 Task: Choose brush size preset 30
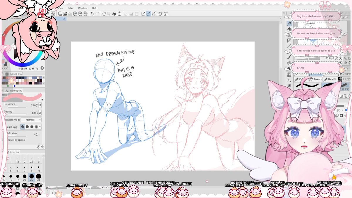39,177
